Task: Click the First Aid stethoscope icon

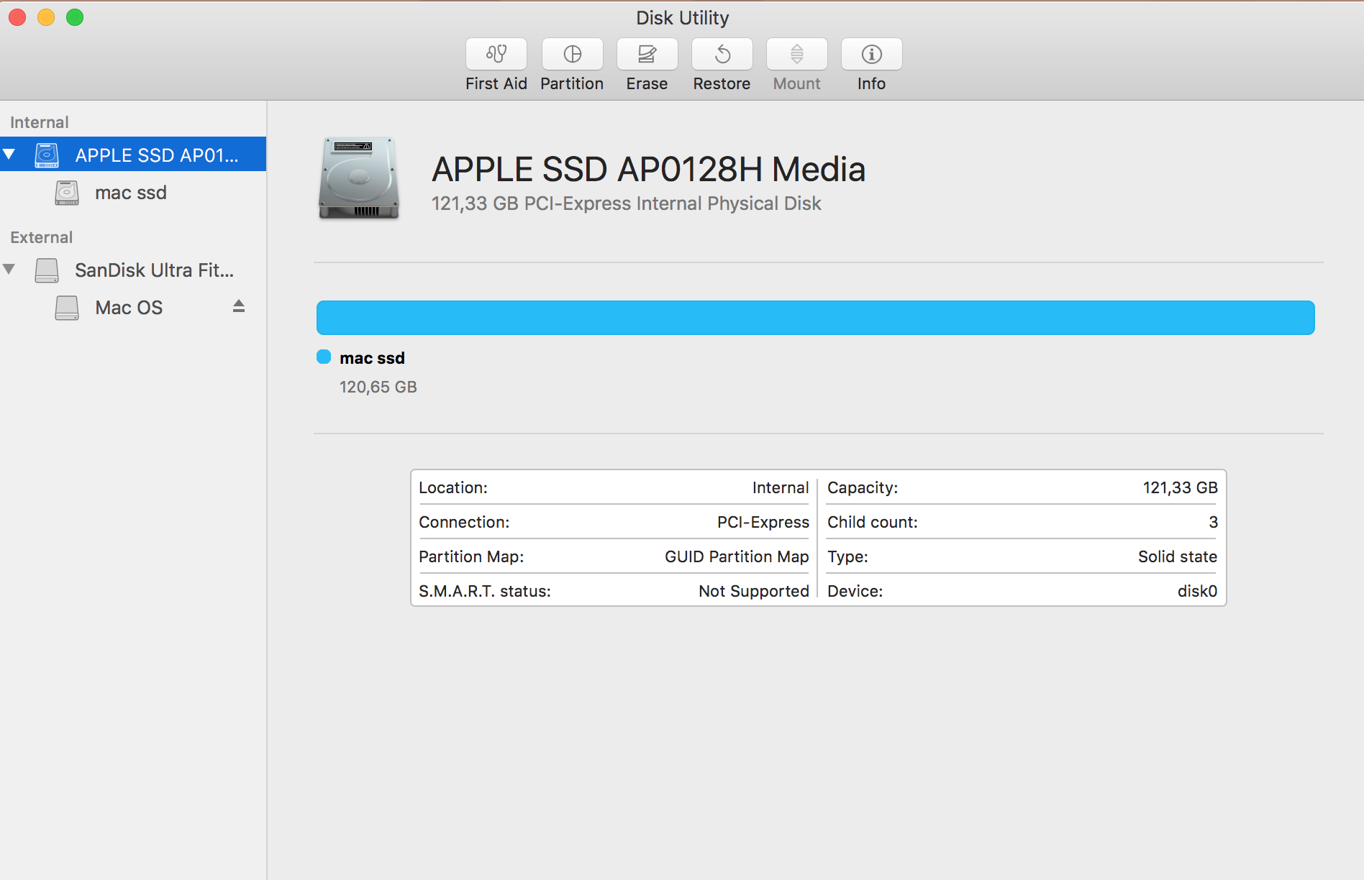Action: coord(496,54)
